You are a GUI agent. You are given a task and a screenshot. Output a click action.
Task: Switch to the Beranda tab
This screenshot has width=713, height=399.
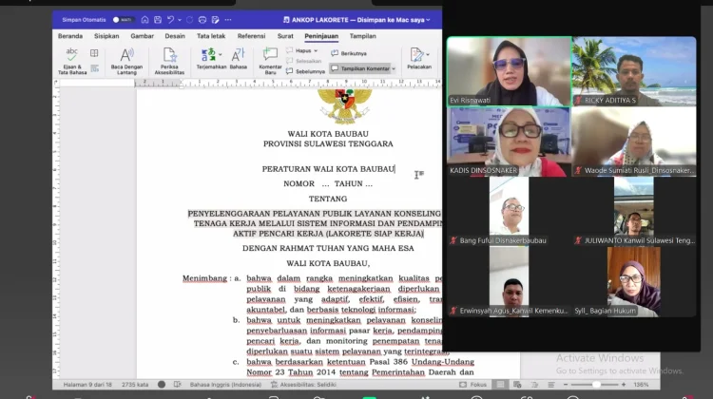point(70,36)
